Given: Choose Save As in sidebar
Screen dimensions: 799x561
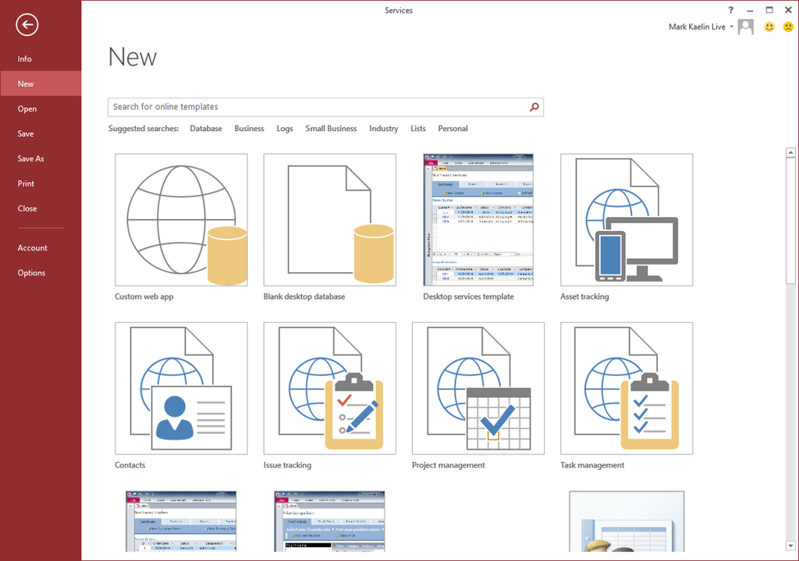Looking at the screenshot, I should [41, 158].
